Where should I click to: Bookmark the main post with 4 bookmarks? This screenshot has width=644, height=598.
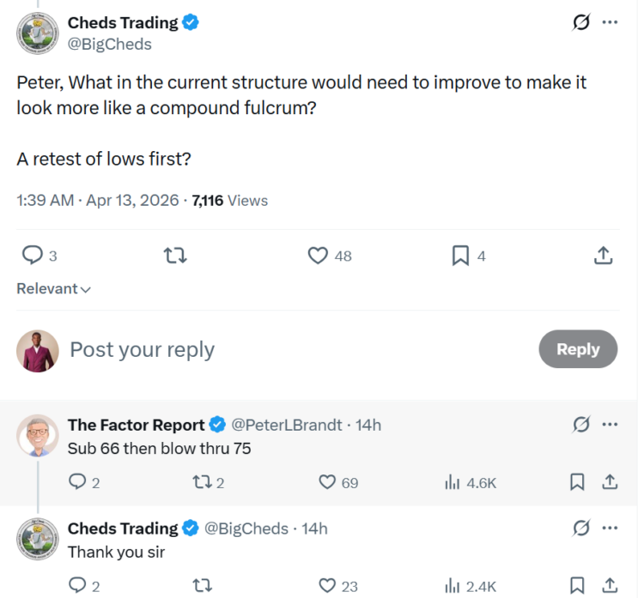(460, 256)
